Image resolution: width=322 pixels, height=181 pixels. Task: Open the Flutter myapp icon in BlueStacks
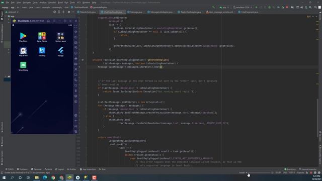point(60,51)
